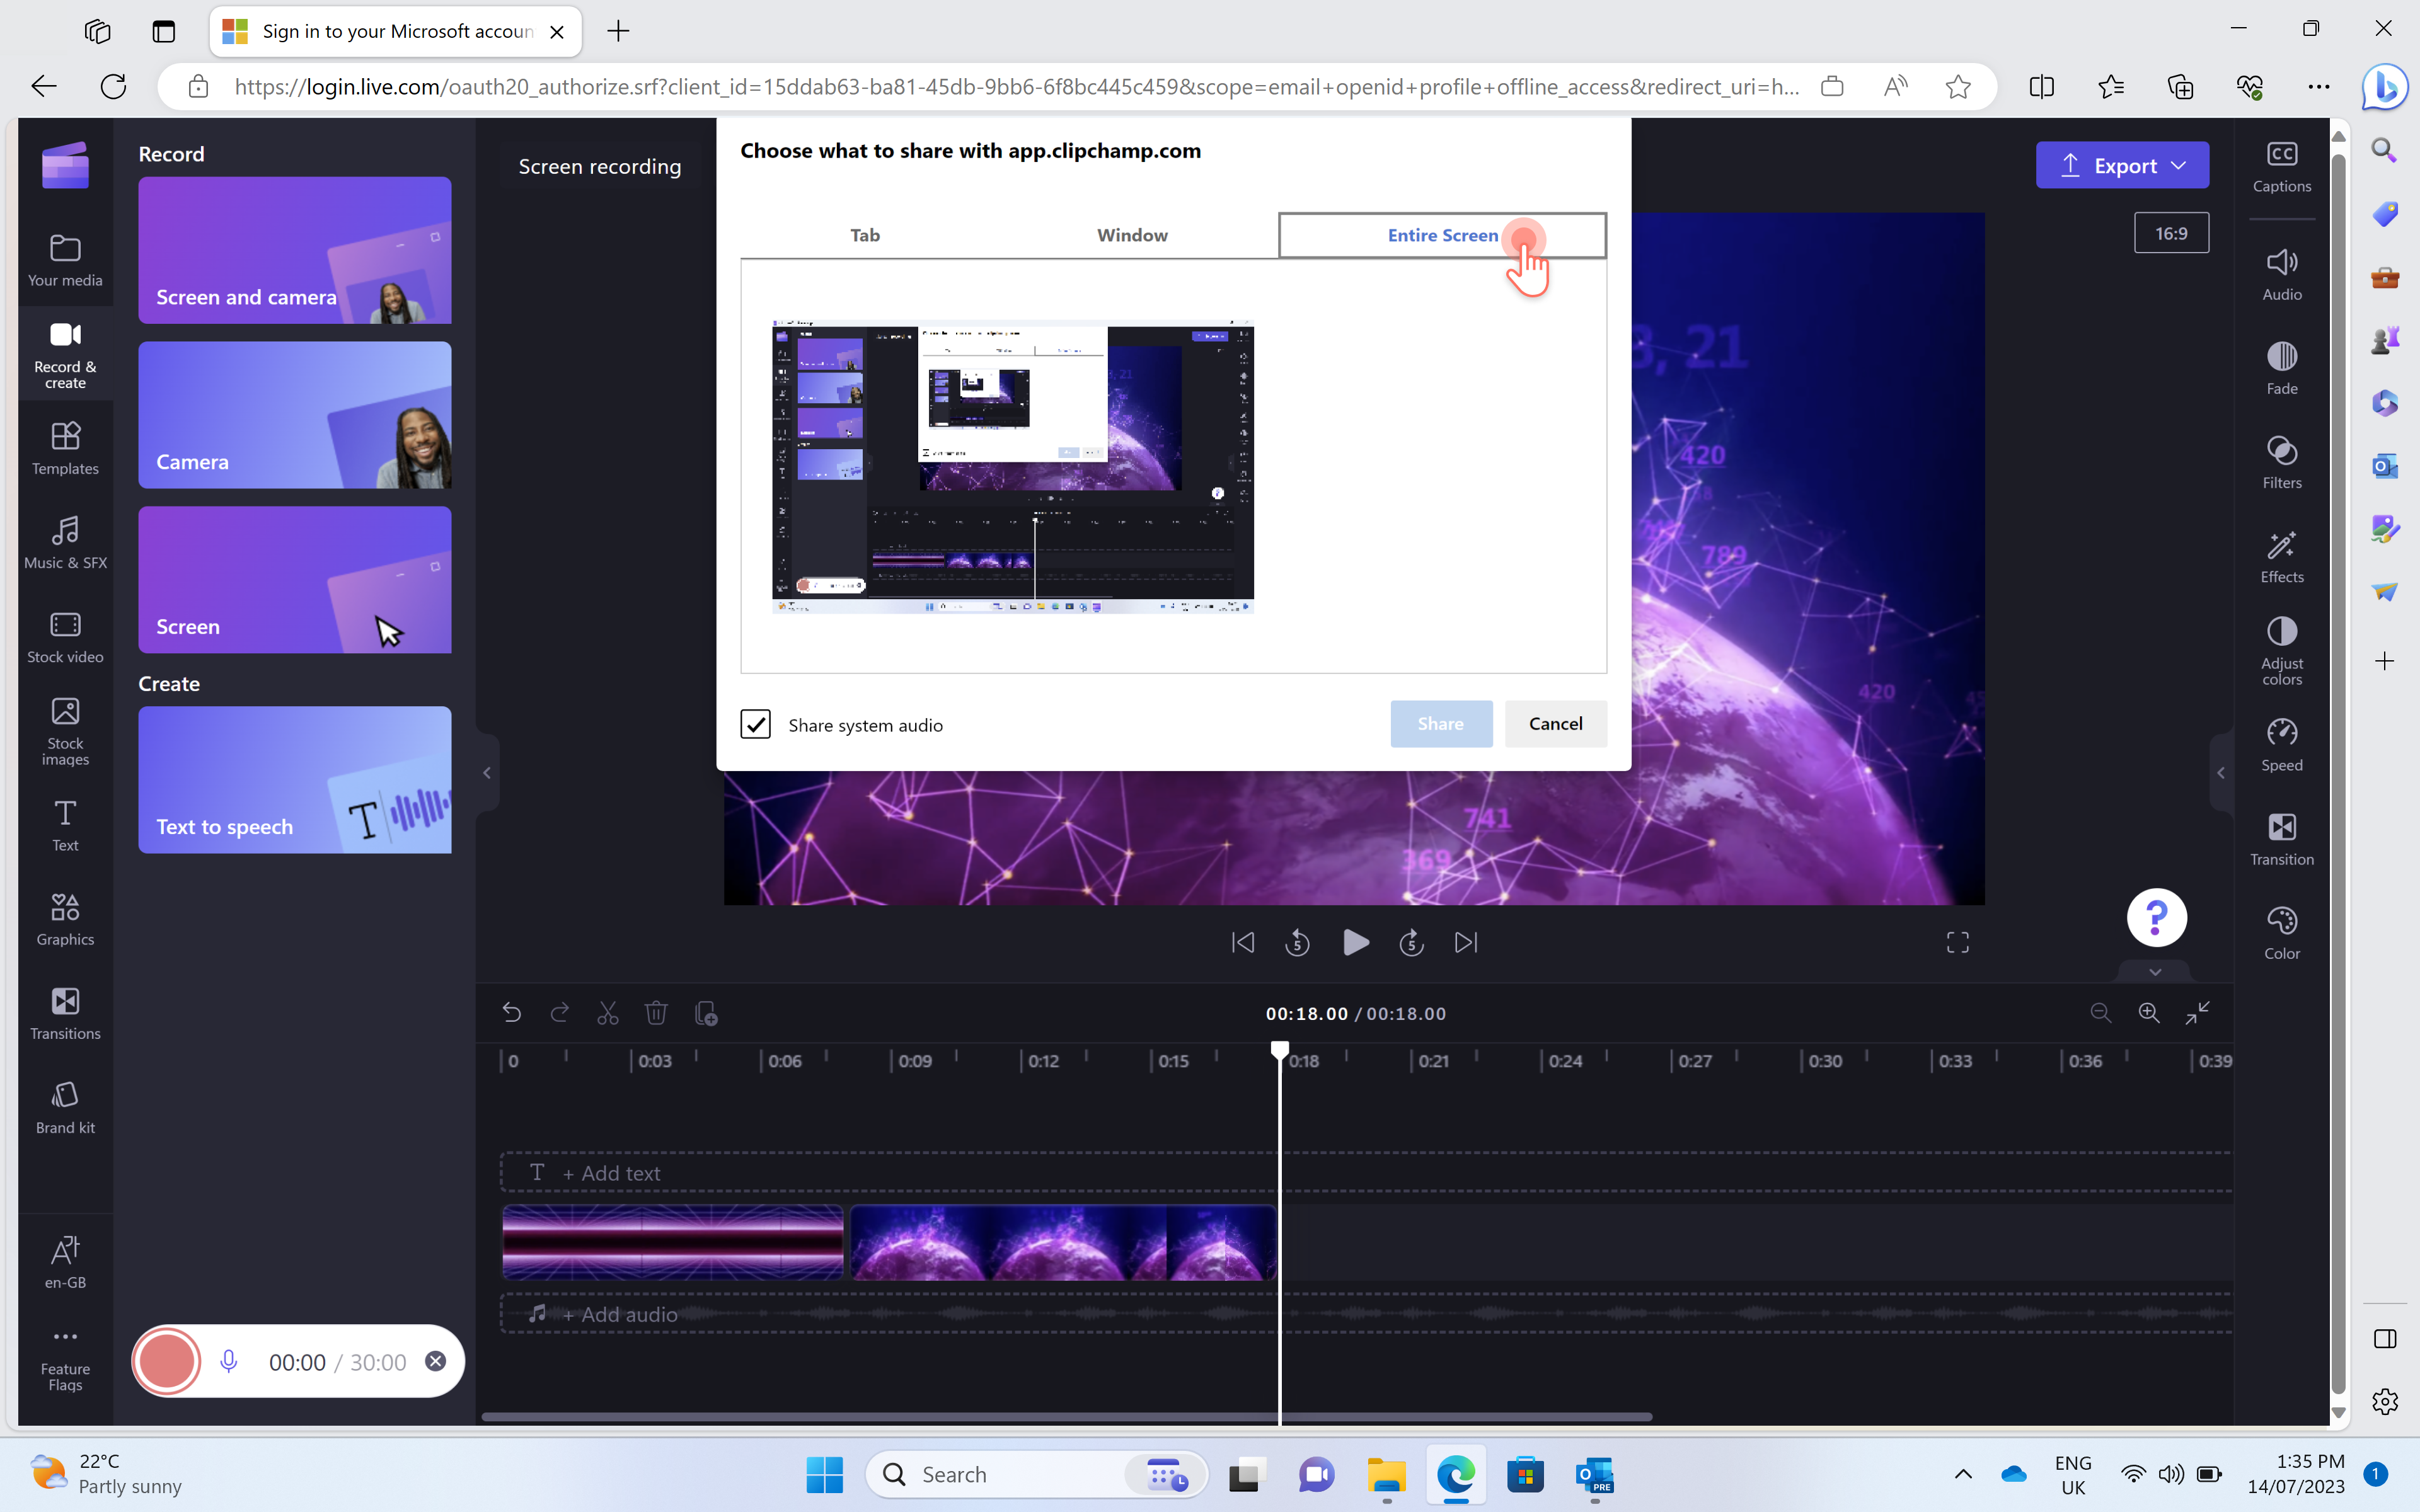Expand the Export dropdown
Viewport: 2420px width, 1512px height.
point(2179,166)
